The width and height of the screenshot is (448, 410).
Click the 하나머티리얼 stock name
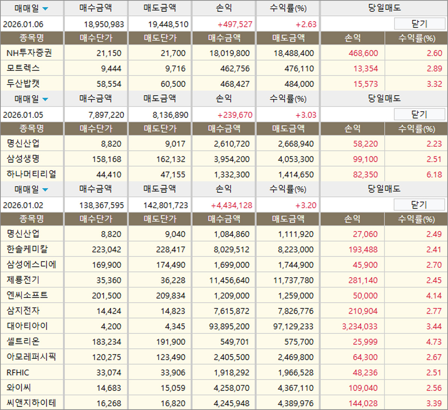(31, 174)
